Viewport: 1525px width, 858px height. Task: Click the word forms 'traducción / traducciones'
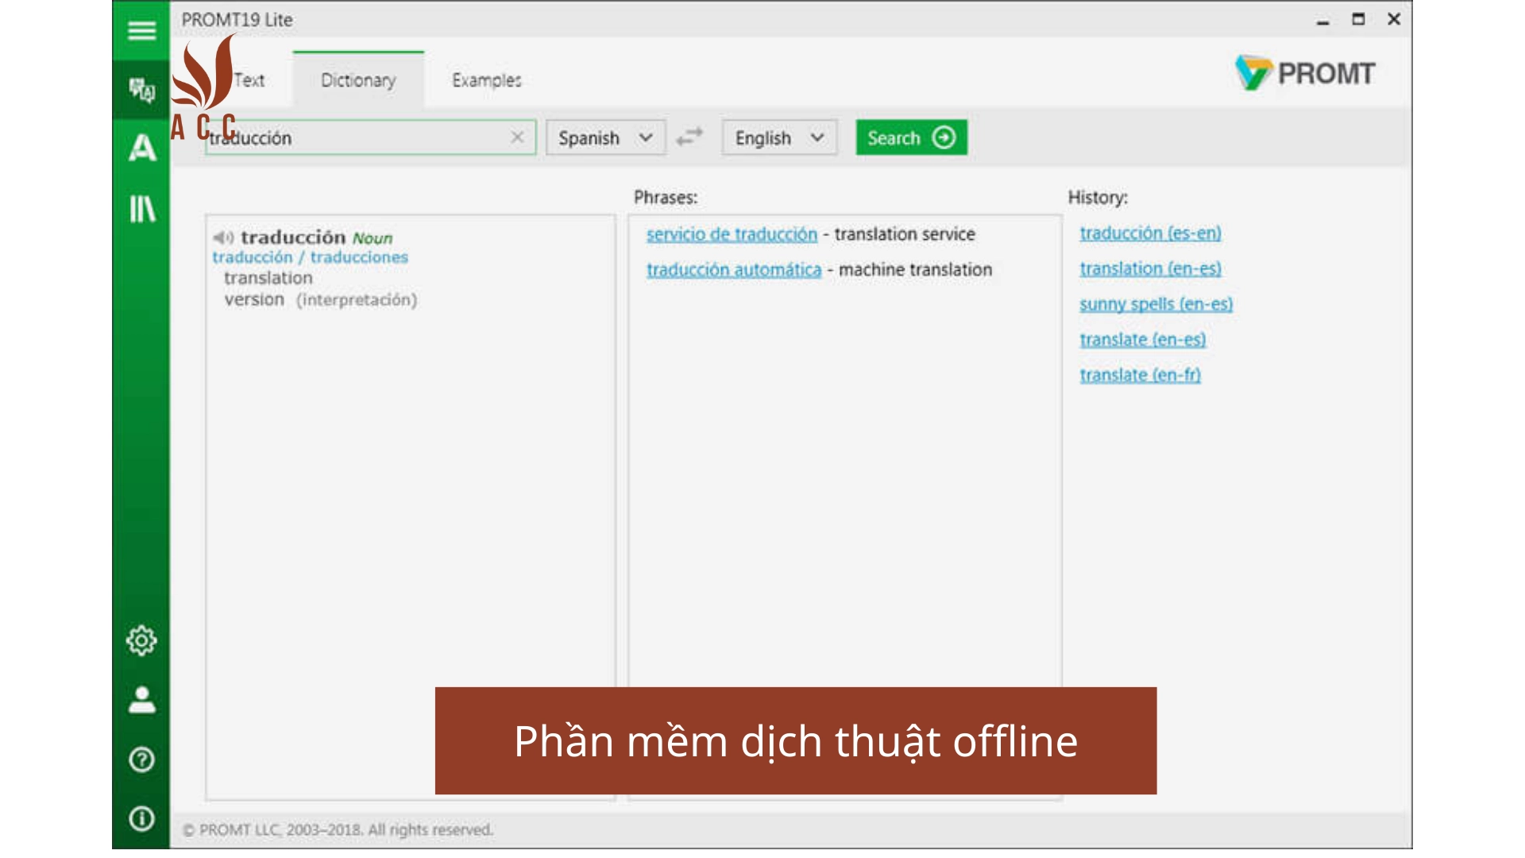(310, 257)
